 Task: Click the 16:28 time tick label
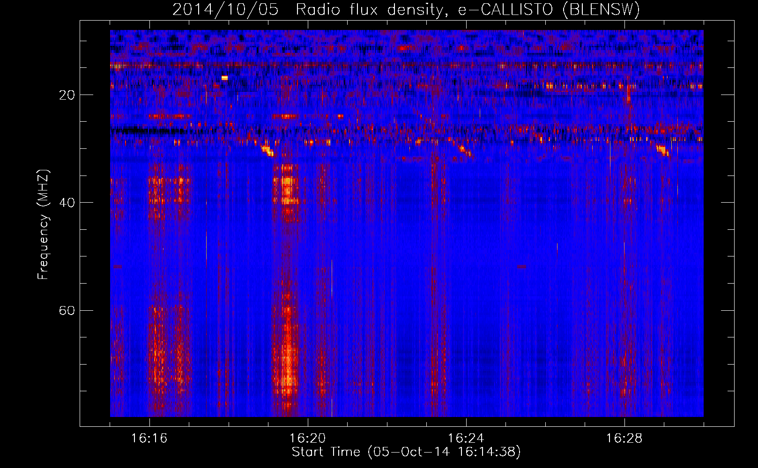tap(624, 439)
